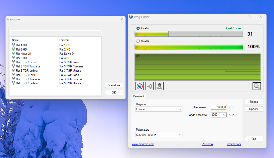The image size is (274, 158).
Task: Click the magnifying glass scan icon
Action: pyautogui.click(x=257, y=86)
